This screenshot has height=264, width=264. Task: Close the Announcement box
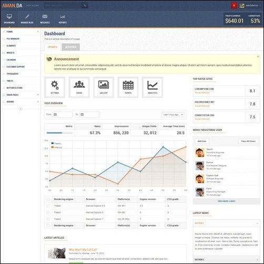pos(258,56)
